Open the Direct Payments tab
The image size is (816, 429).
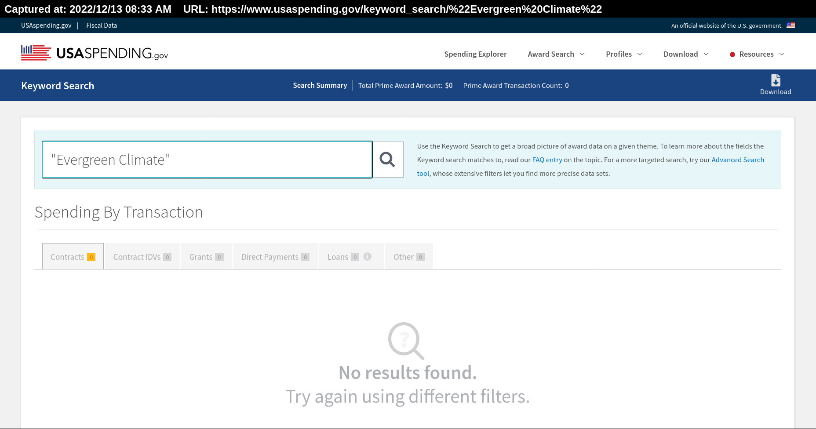[275, 256]
